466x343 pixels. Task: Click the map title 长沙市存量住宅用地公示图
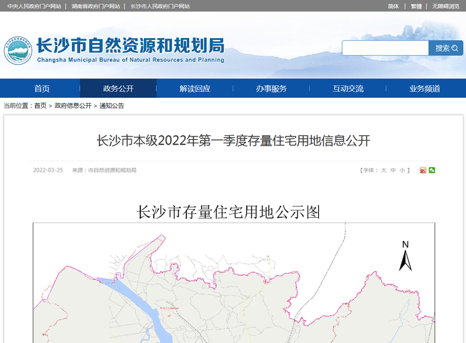228,212
